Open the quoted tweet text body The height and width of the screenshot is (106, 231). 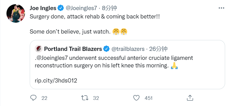click(x=114, y=62)
